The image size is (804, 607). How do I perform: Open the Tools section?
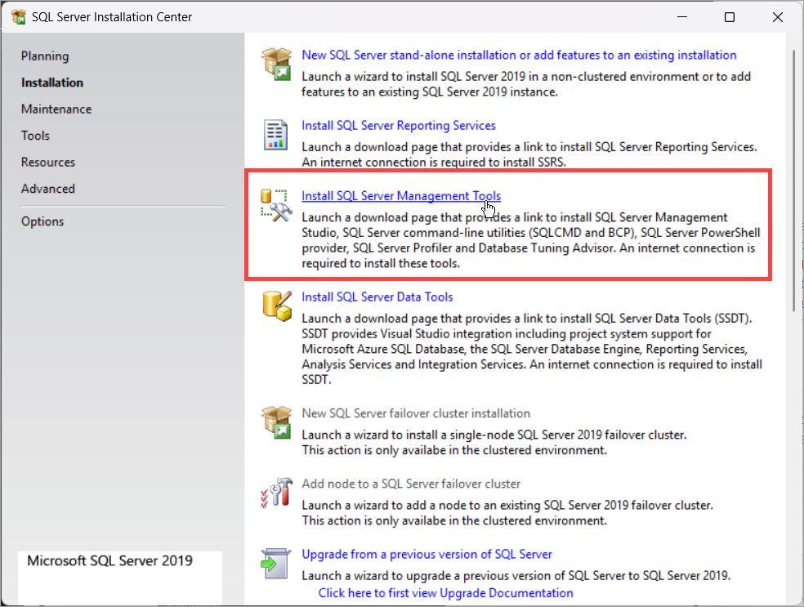[x=35, y=136]
